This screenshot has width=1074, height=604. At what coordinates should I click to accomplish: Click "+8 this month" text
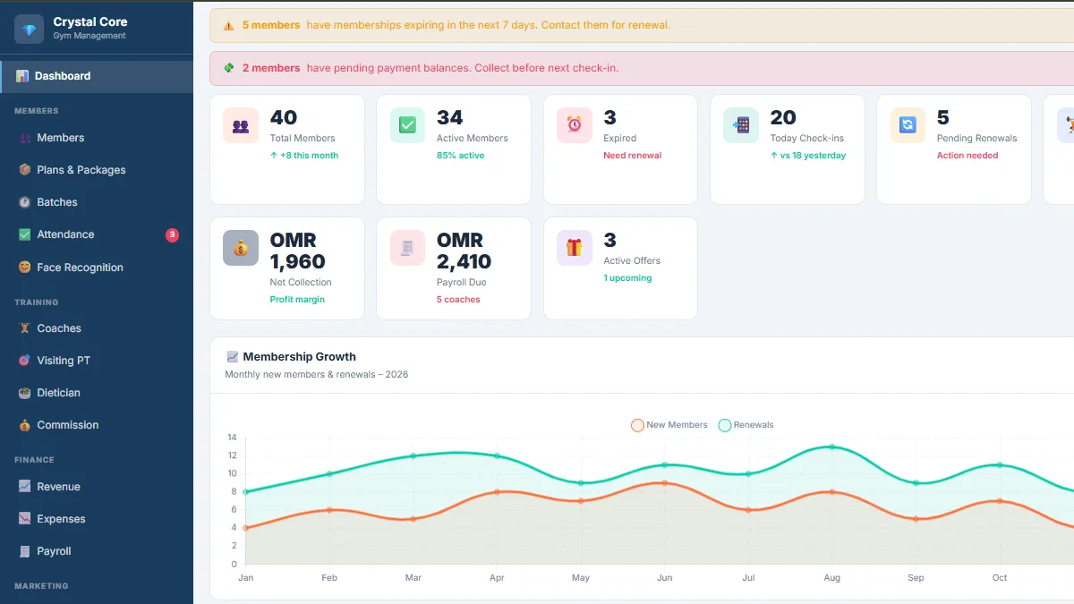point(304,156)
